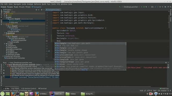Collapse the desktop module tree node
The height and width of the screenshot is (96, 172).
click(5, 33)
